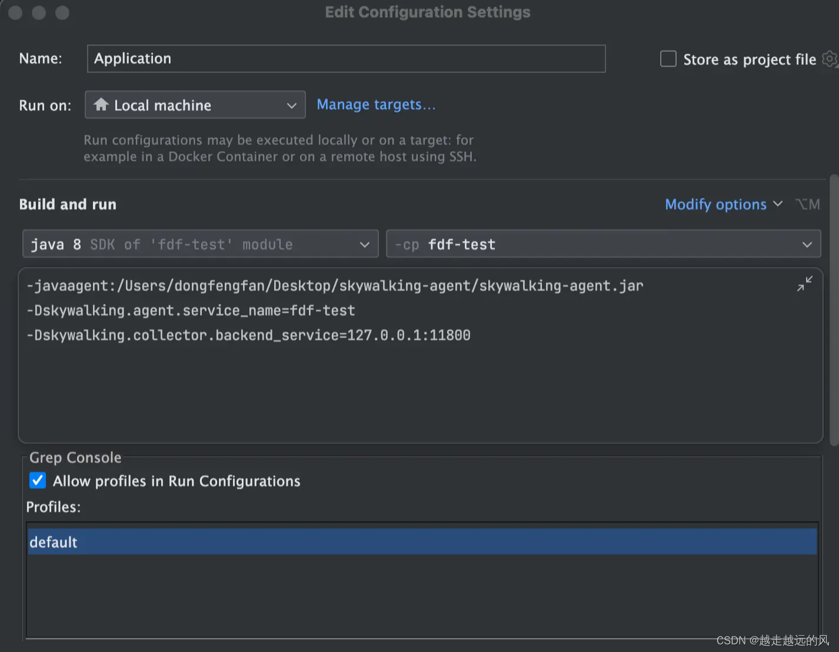Click the collapse arrows icon in VM options field
The image size is (839, 652).
(804, 284)
